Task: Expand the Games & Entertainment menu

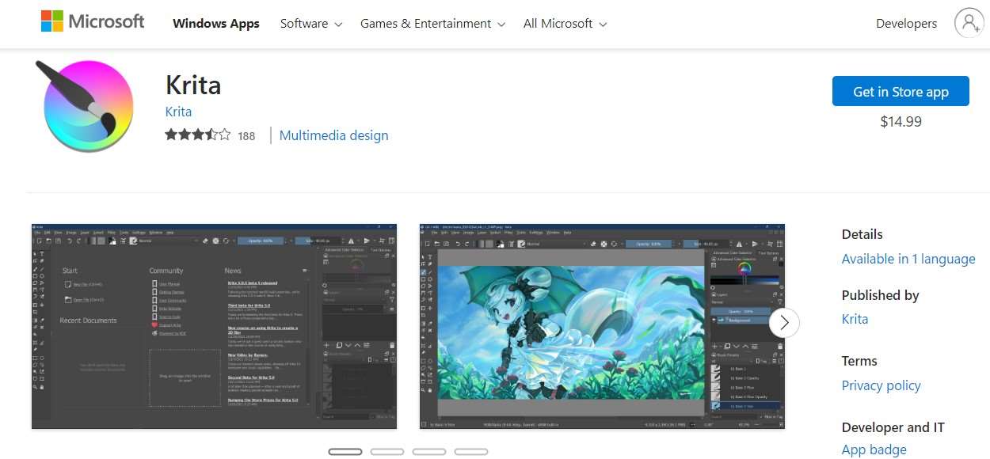Action: click(433, 24)
